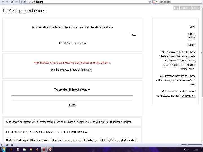
Task: Open the second pinned taskbar app icon
Action: pyautogui.click(x=18, y=149)
